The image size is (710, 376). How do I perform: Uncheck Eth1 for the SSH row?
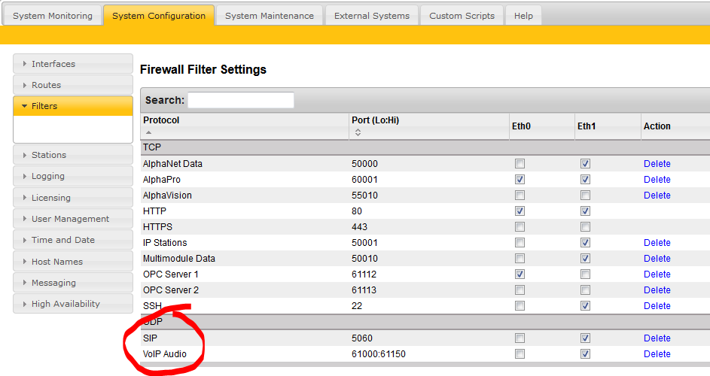585,306
